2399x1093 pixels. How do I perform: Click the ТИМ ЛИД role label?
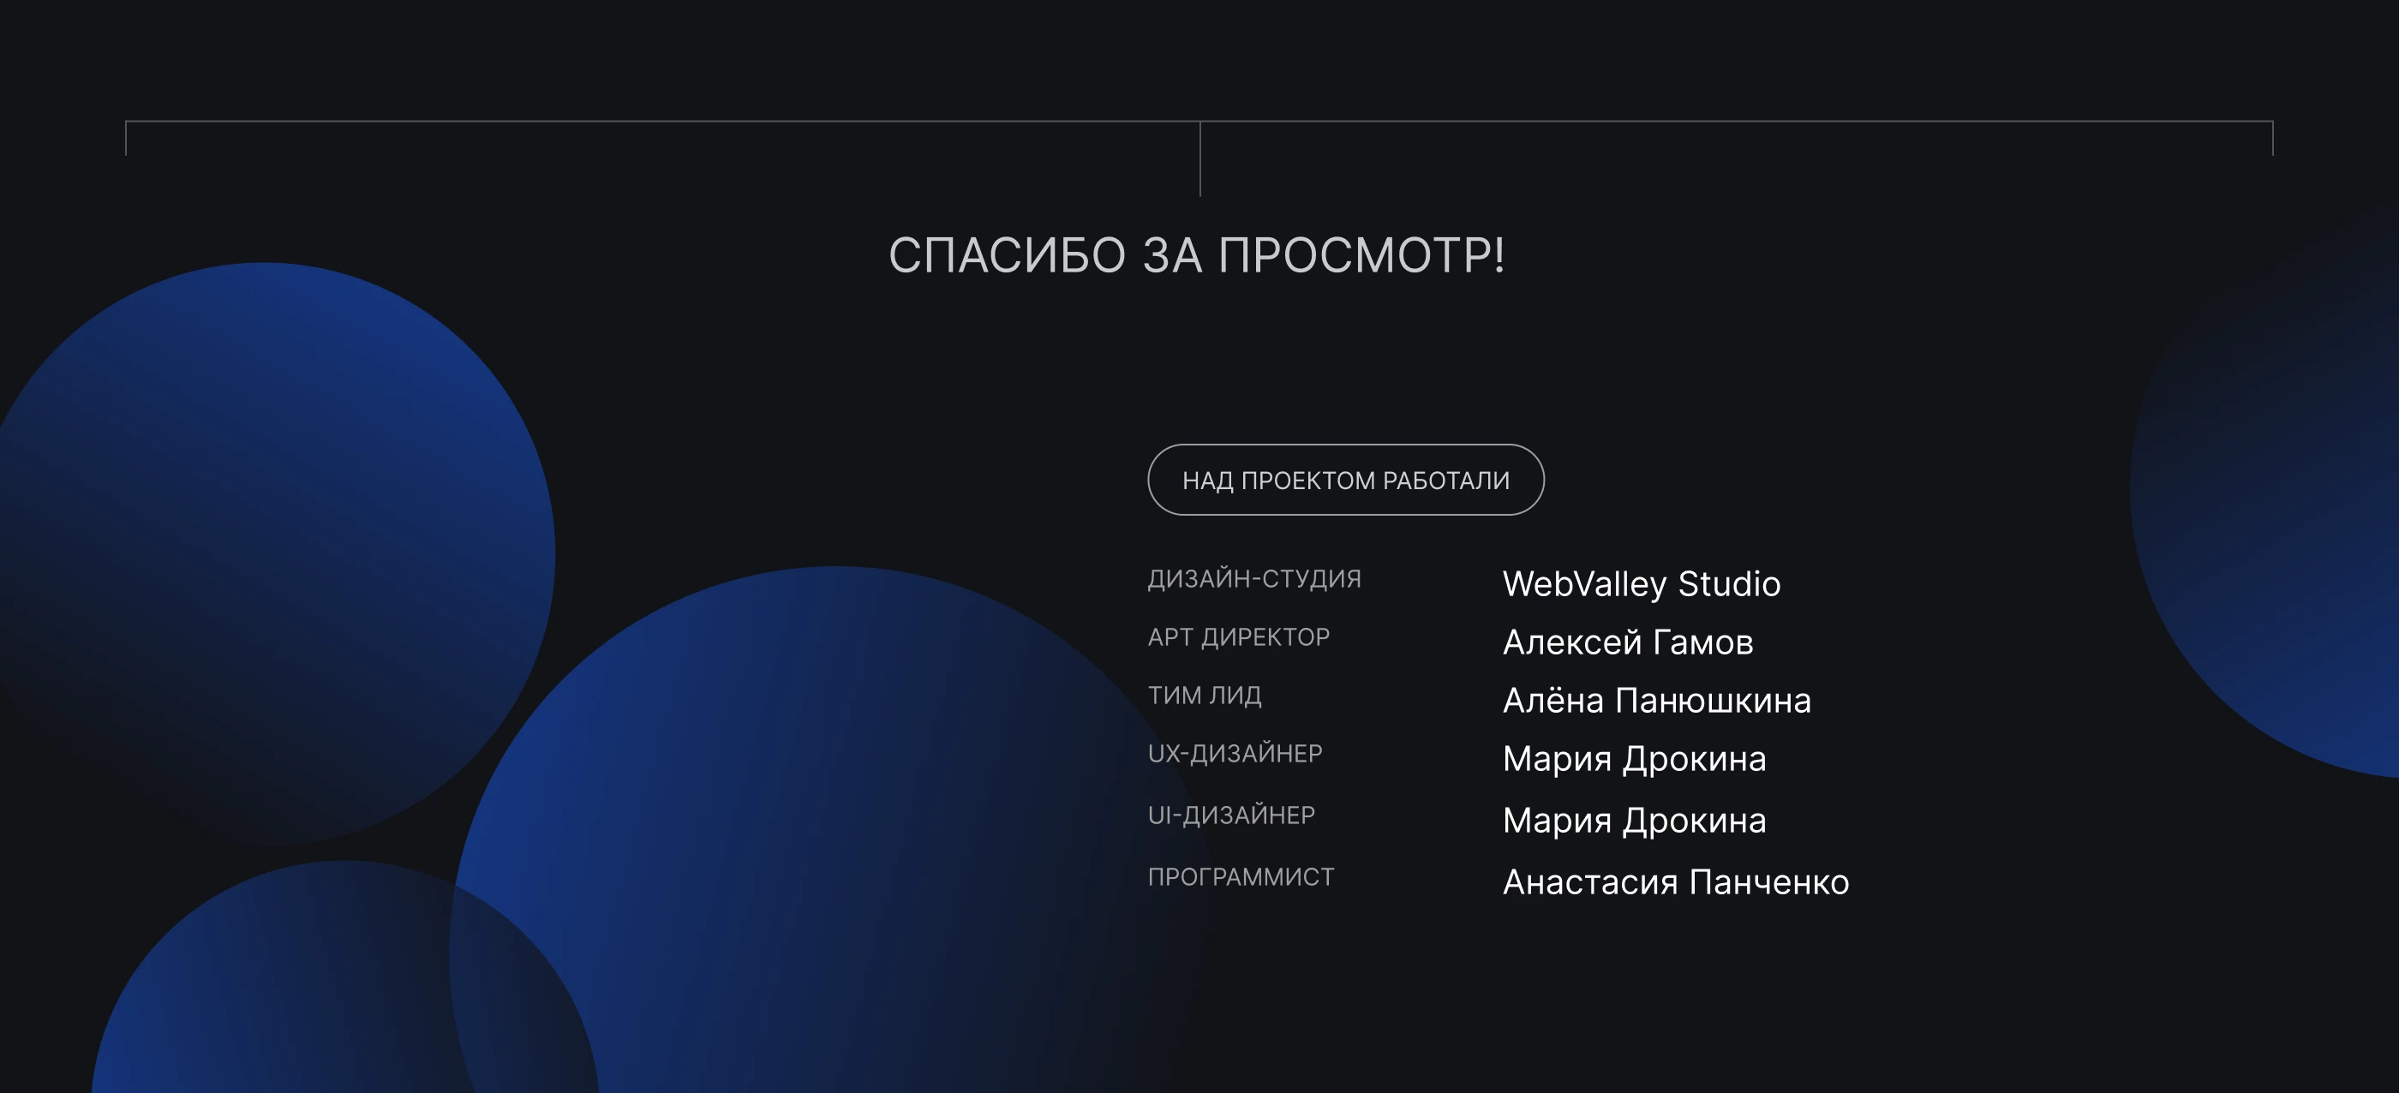tap(1204, 696)
